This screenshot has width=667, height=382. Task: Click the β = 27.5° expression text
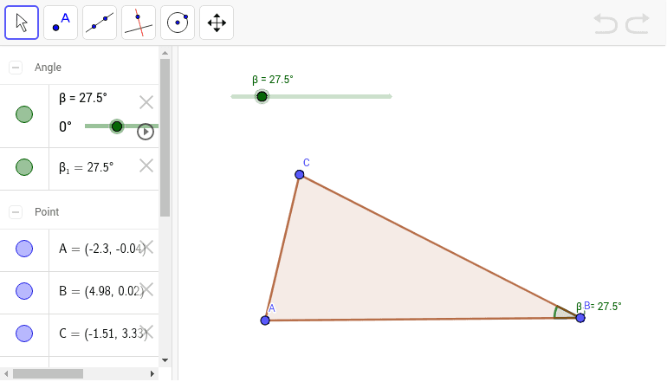[83, 98]
